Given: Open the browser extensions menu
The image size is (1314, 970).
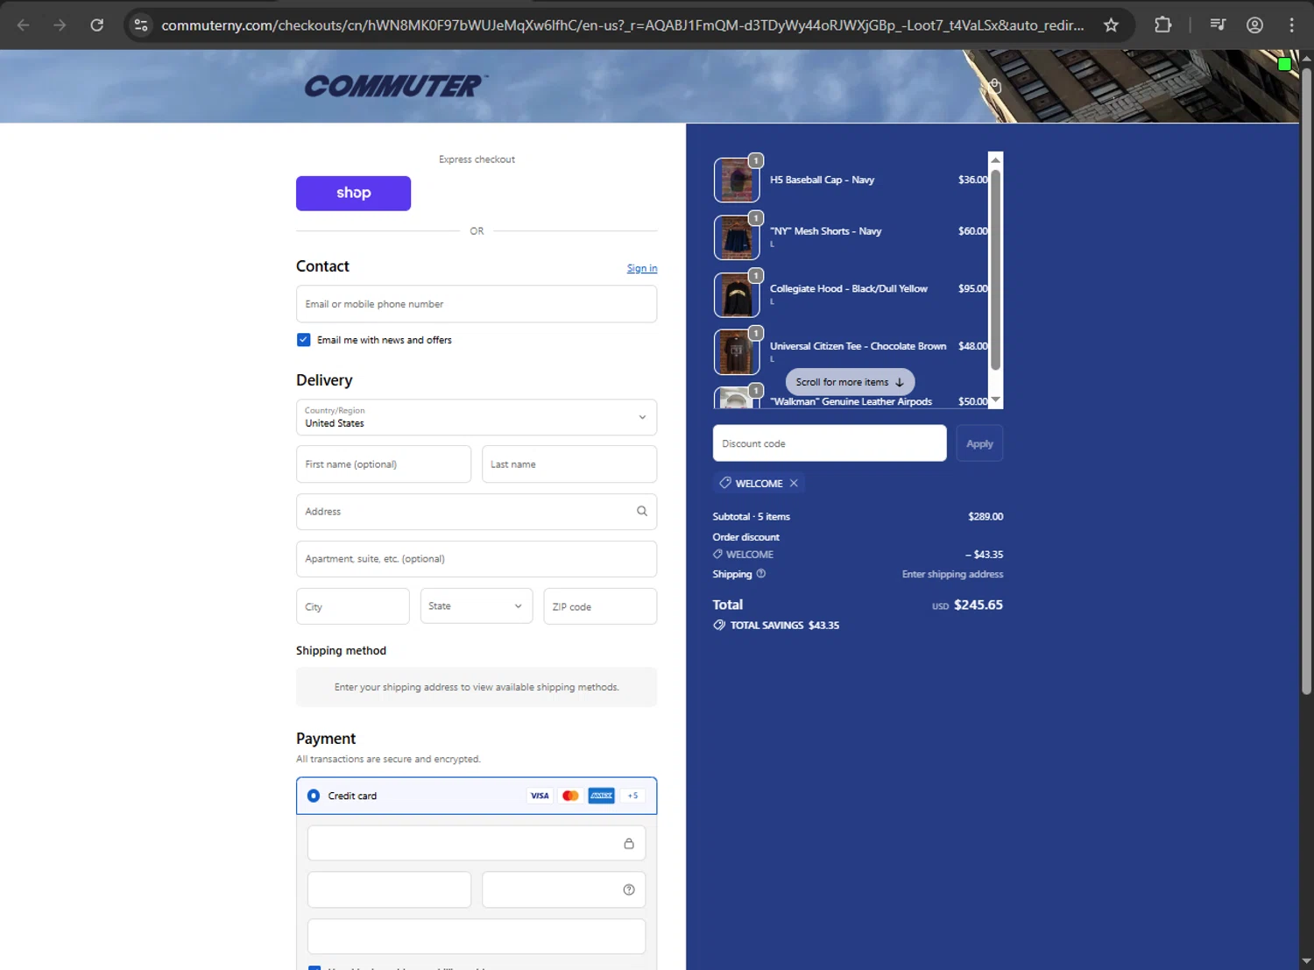Looking at the screenshot, I should pos(1162,25).
